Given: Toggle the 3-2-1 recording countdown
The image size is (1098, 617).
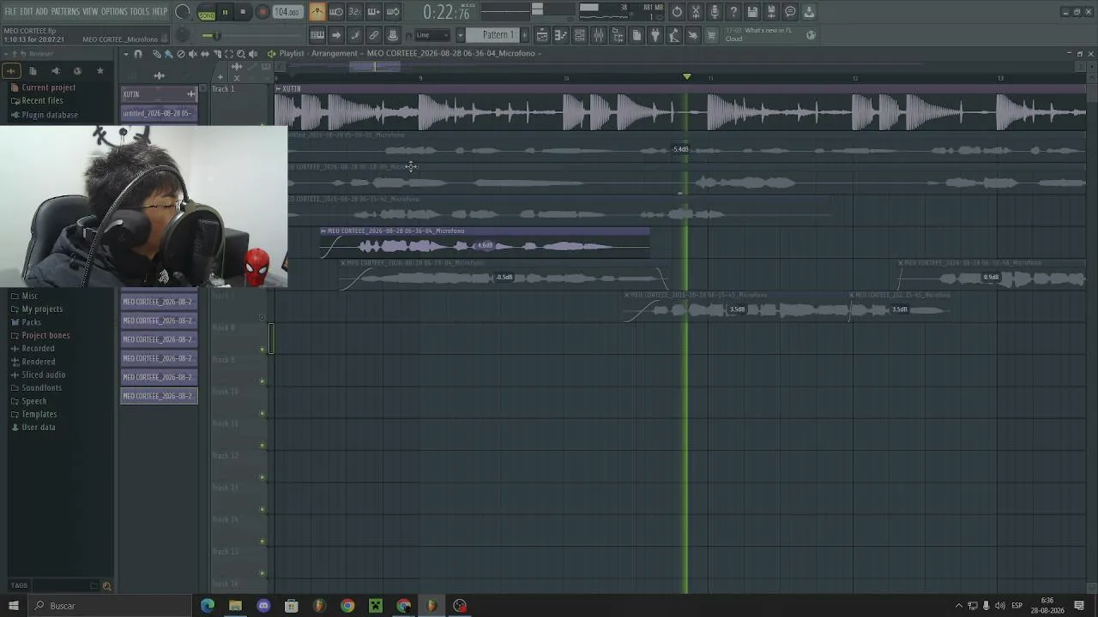Looking at the screenshot, I should (354, 12).
